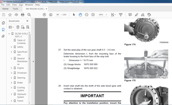Click the Find text magnifier icon
This screenshot has height=105, width=172.
click(x=29, y=15)
